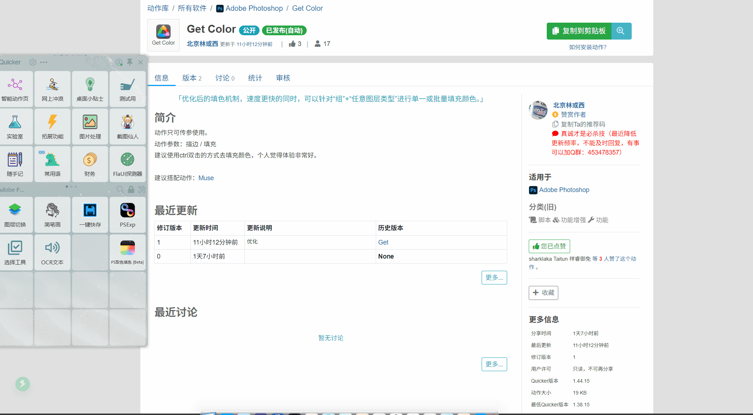This screenshot has height=415, width=753.
Task: Close the Quicker panel
Action: tap(141, 62)
